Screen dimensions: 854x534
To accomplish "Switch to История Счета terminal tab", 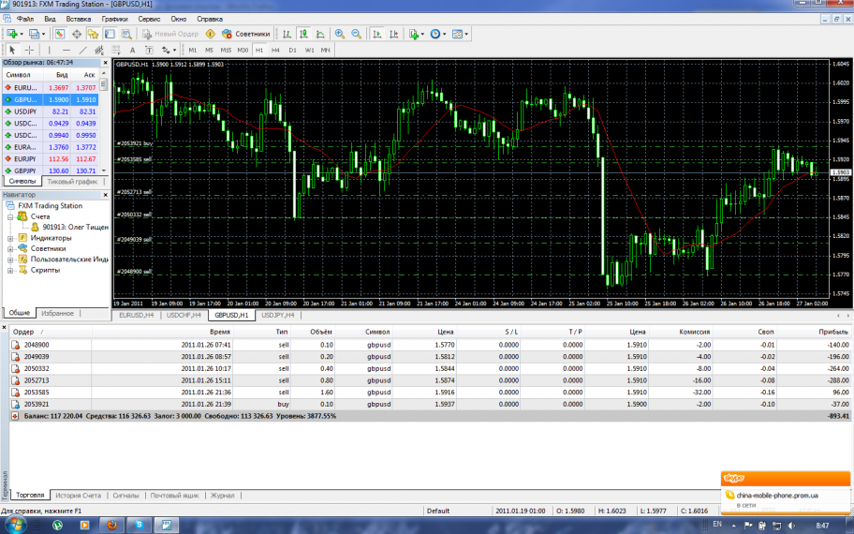I will click(x=78, y=496).
